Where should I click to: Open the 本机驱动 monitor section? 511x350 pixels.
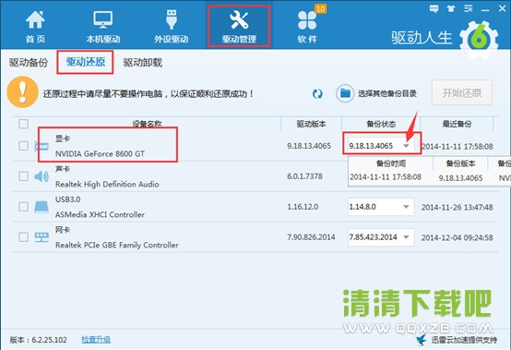pos(103,27)
